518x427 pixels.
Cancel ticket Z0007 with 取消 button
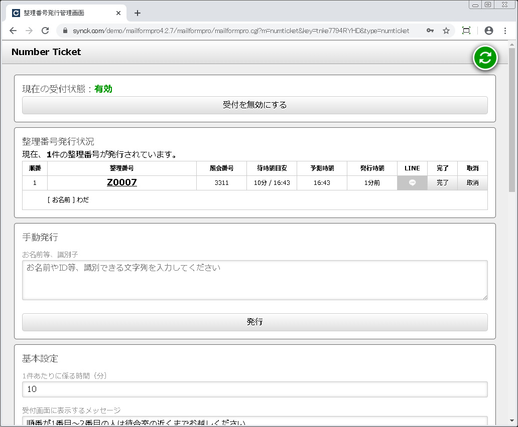[472, 183]
